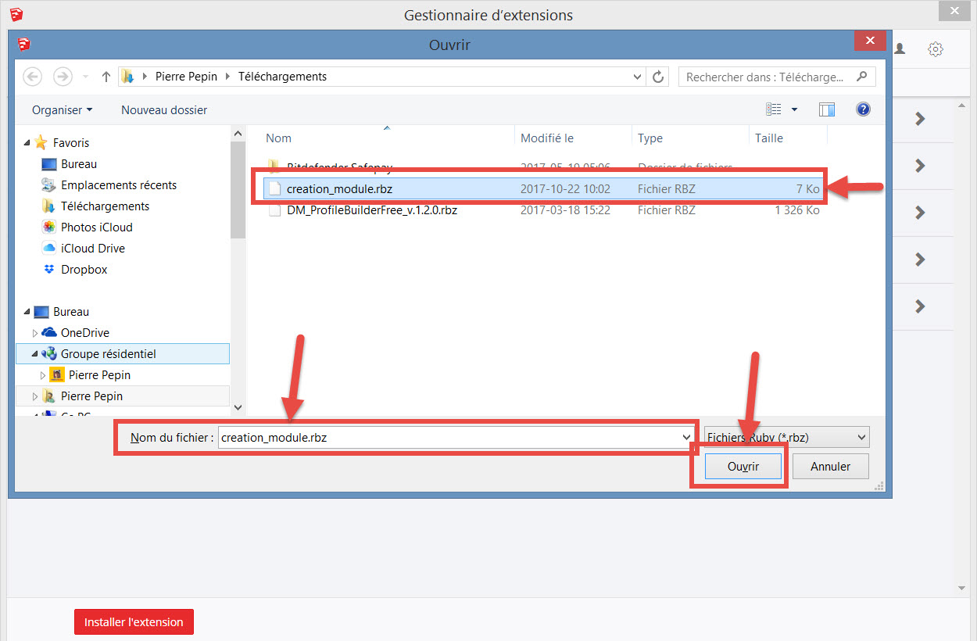Open the Organiser menu
Image resolution: width=977 pixels, height=641 pixels.
[x=63, y=110]
